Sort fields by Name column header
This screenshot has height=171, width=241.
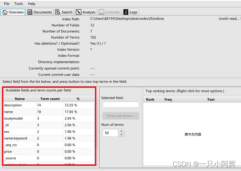tap(20, 99)
